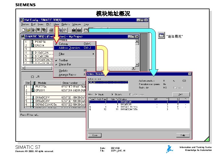Select PS307 5A row in the upper rack
The image size is (223, 154).
coord(38,42)
